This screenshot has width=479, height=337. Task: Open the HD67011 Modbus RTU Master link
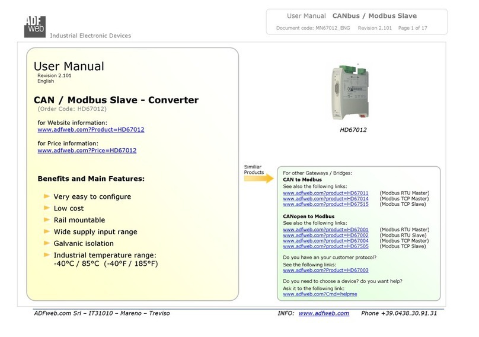point(325,193)
